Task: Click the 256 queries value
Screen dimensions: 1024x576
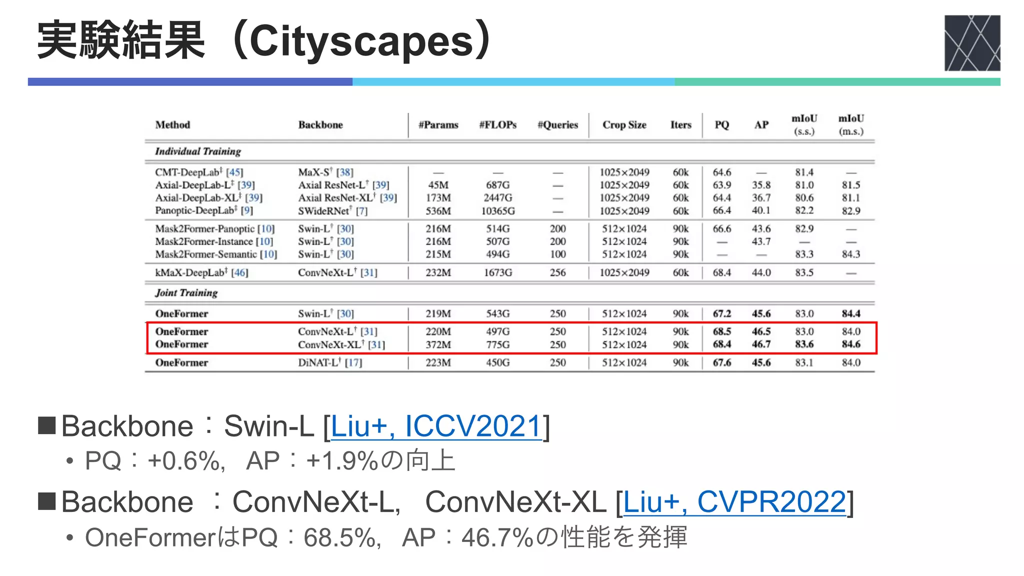Action: point(557,273)
